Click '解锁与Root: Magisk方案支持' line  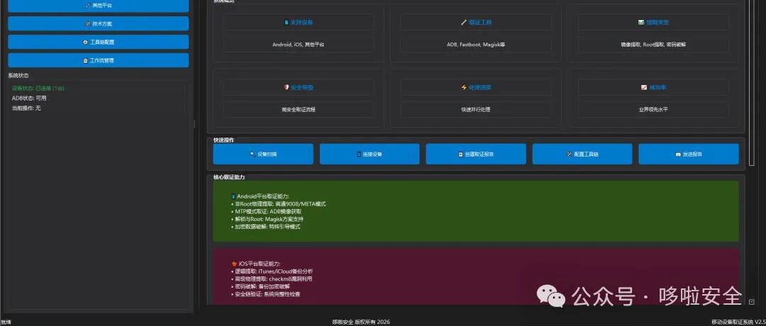tap(267, 219)
